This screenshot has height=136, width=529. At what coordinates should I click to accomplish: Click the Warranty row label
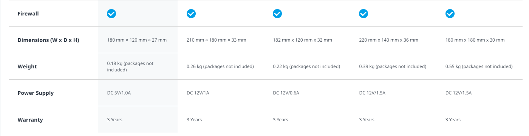pyautogui.click(x=30, y=120)
